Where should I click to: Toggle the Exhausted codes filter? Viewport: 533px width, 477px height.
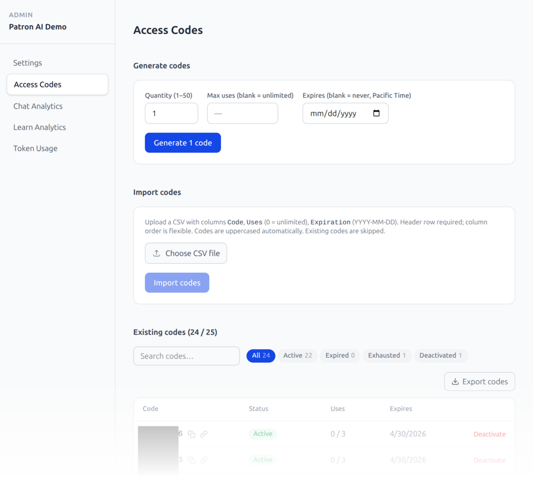click(386, 355)
